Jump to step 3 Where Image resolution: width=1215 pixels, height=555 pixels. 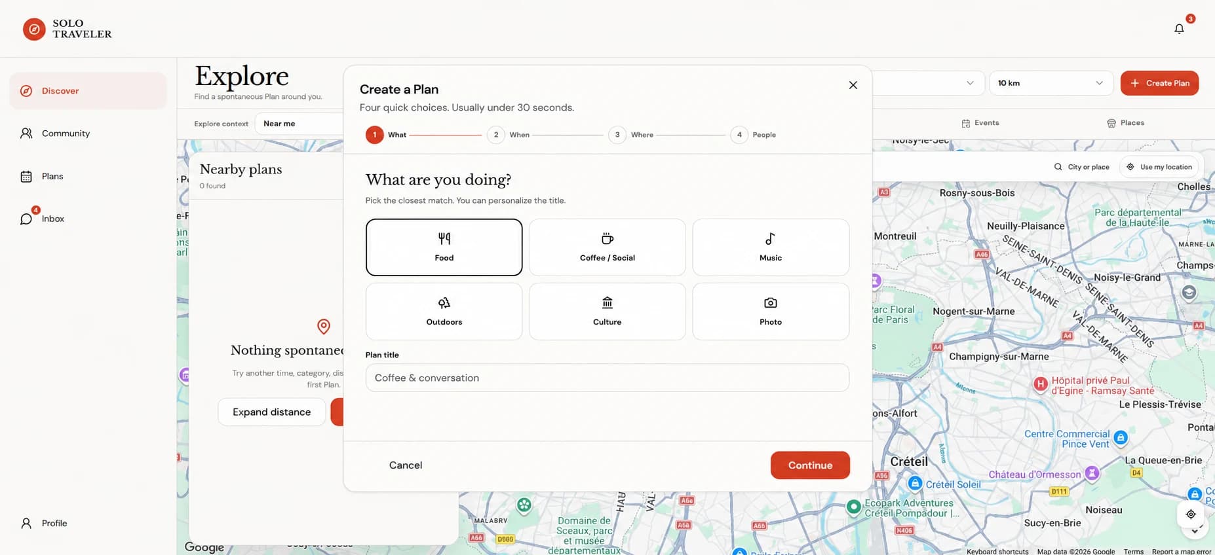pos(630,135)
